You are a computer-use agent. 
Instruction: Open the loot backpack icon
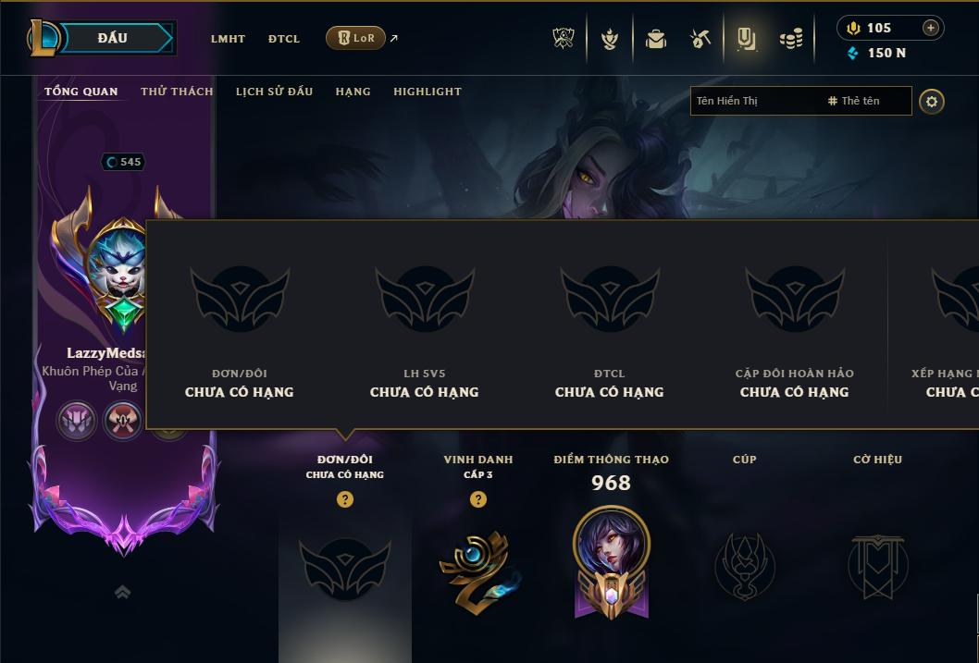click(x=655, y=39)
